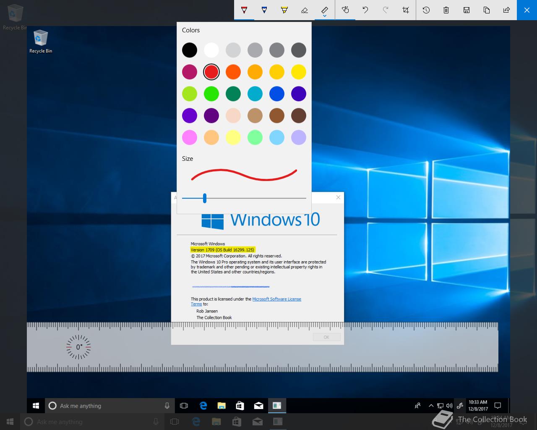This screenshot has height=430, width=537.
Task: Toggle touch writing mode
Action: coord(345,10)
